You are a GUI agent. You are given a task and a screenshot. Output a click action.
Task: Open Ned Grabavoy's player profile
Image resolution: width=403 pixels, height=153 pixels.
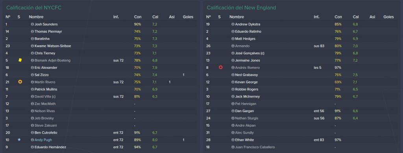point(246,75)
